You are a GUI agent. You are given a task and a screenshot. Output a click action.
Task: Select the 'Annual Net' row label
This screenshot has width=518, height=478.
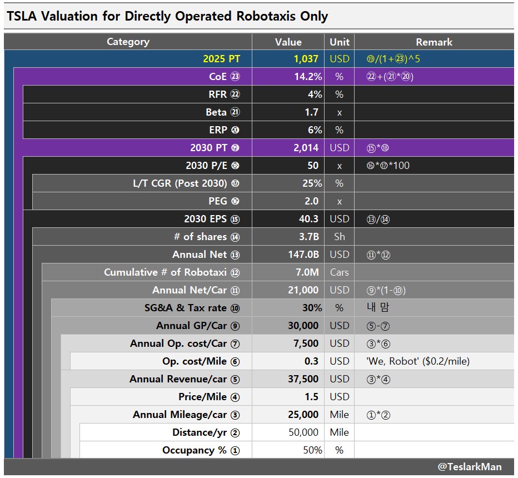point(206,255)
